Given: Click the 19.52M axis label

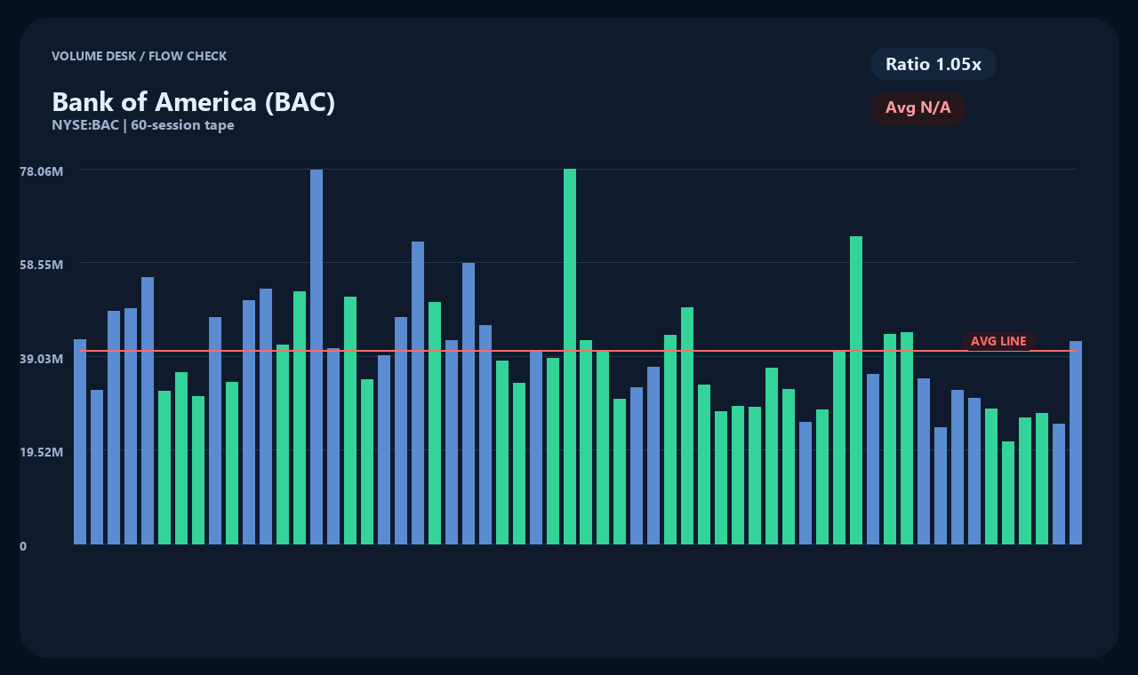Looking at the screenshot, I should 42,451.
